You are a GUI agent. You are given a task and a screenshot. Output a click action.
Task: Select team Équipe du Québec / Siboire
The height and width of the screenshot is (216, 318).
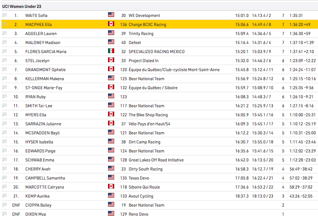pos(153,88)
